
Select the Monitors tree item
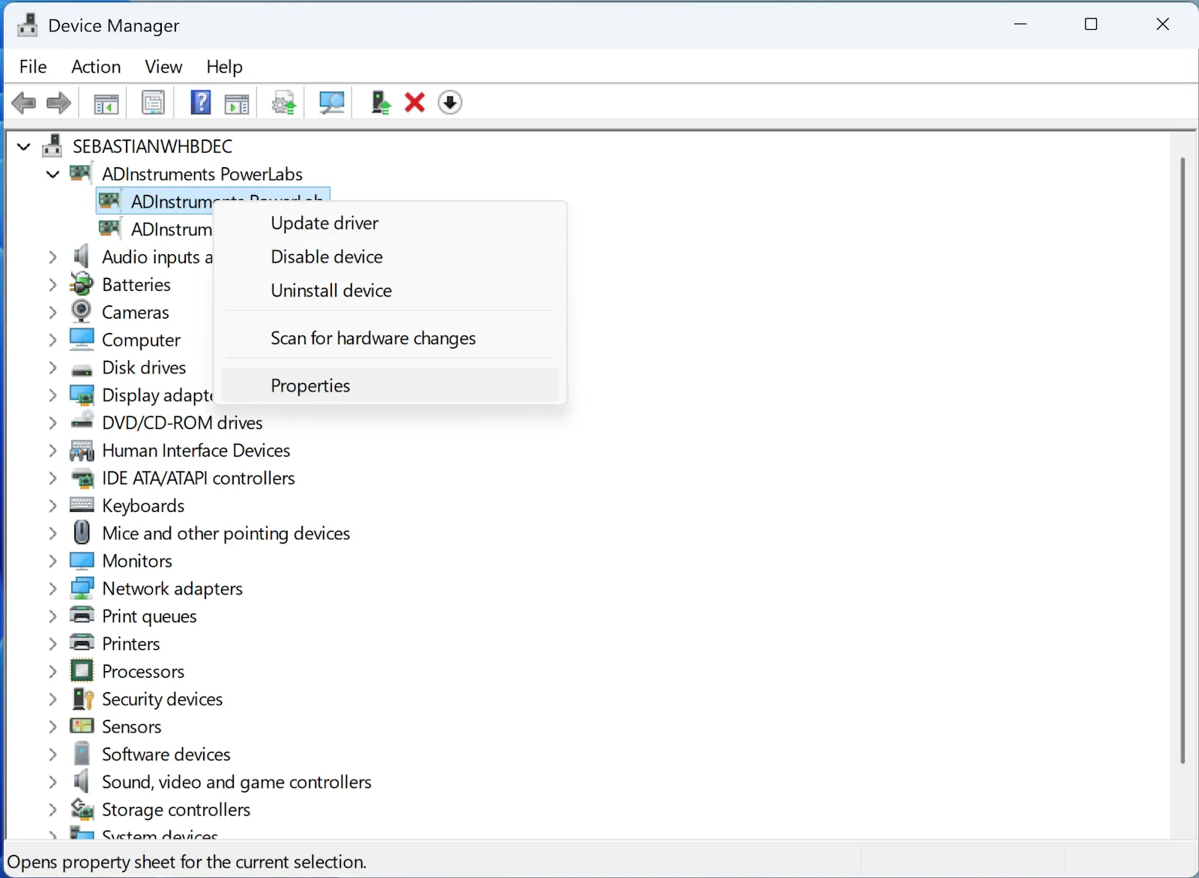137,561
